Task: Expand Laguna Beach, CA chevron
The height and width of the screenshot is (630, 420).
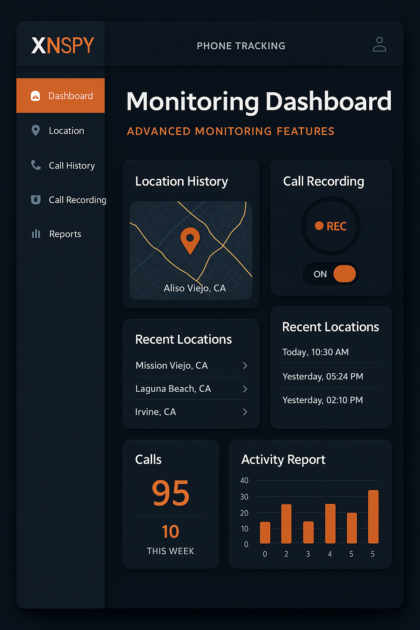Action: (x=245, y=389)
